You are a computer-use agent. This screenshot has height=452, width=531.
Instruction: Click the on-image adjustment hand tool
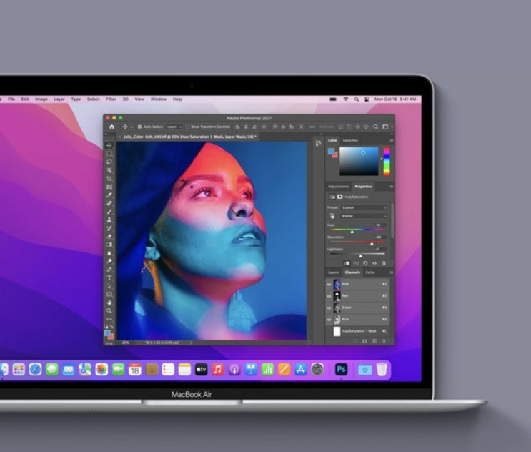332,216
